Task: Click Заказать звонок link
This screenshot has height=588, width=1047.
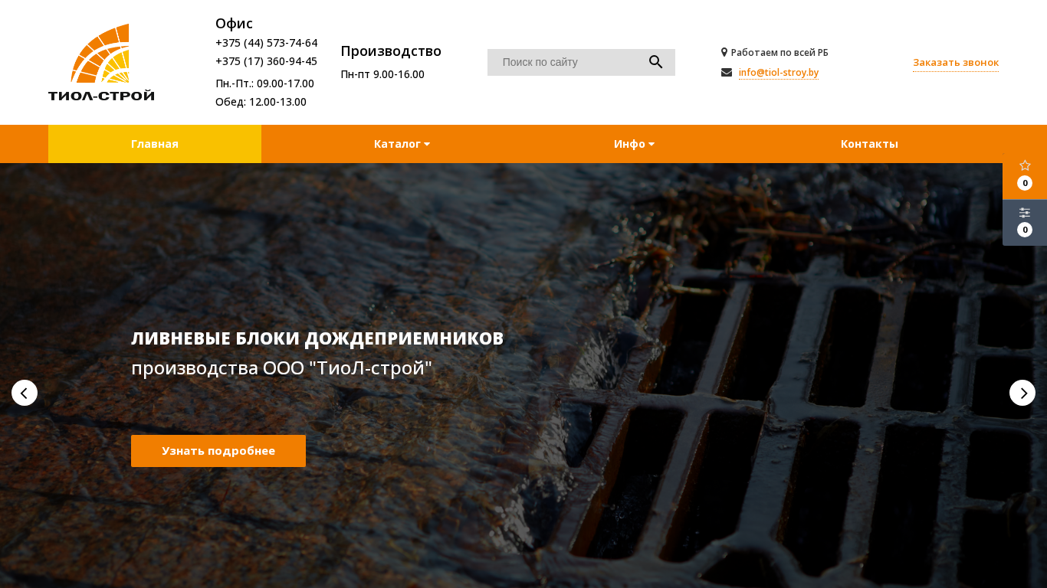Action: [956, 63]
